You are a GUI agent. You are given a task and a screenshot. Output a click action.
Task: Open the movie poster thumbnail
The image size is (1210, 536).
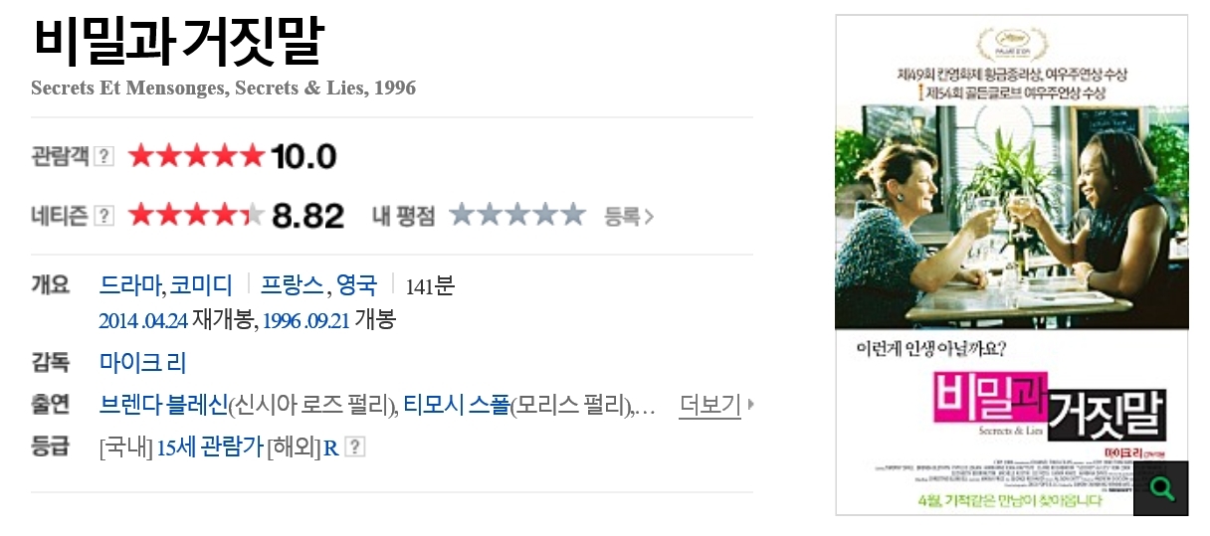pos(1011,265)
